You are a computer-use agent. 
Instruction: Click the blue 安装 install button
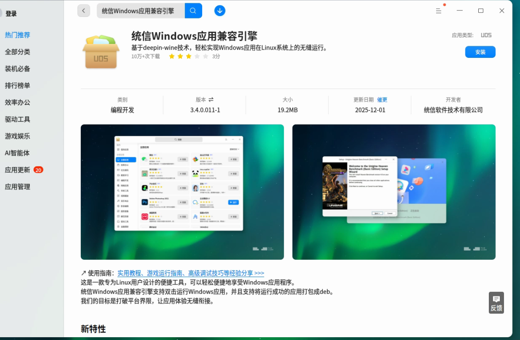(x=480, y=52)
